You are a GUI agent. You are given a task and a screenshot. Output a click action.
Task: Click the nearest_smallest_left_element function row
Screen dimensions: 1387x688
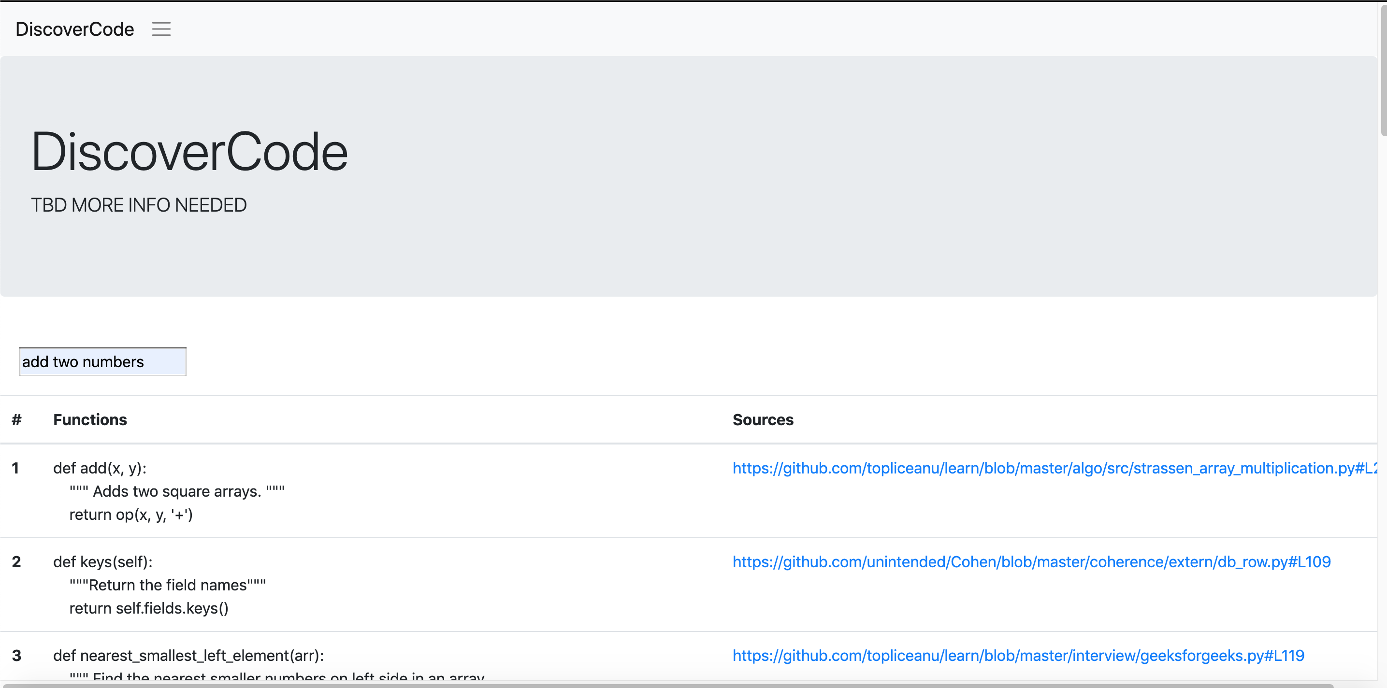tap(188, 655)
